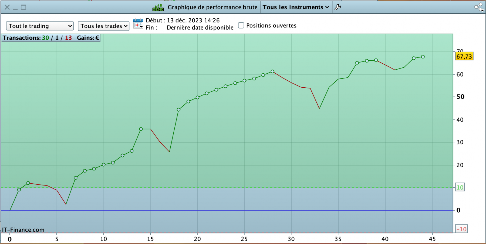The image size is (486, 244).
Task: Click the share icon in the title bar
Action: 479,7
